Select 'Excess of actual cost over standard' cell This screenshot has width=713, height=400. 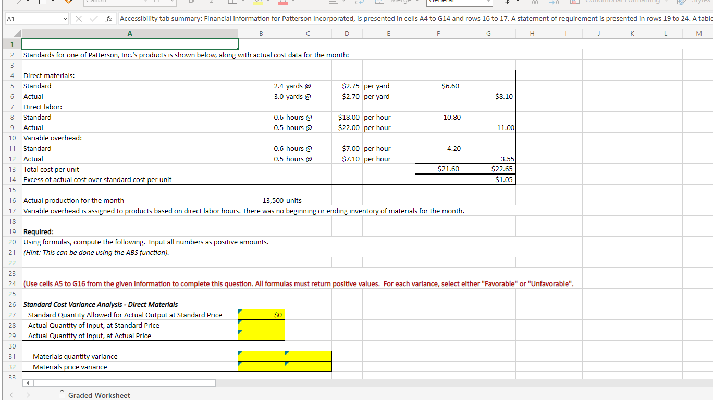click(130, 179)
